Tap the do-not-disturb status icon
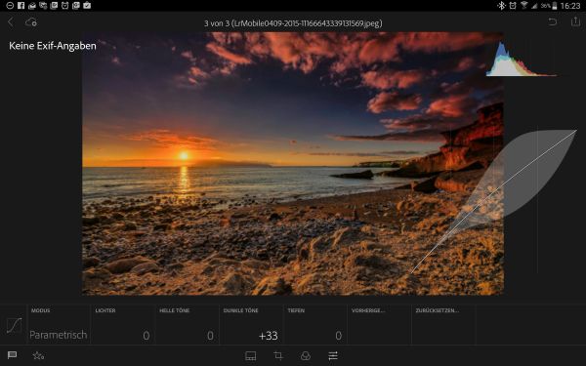Viewport: 586px width, 366px height. (10, 5)
